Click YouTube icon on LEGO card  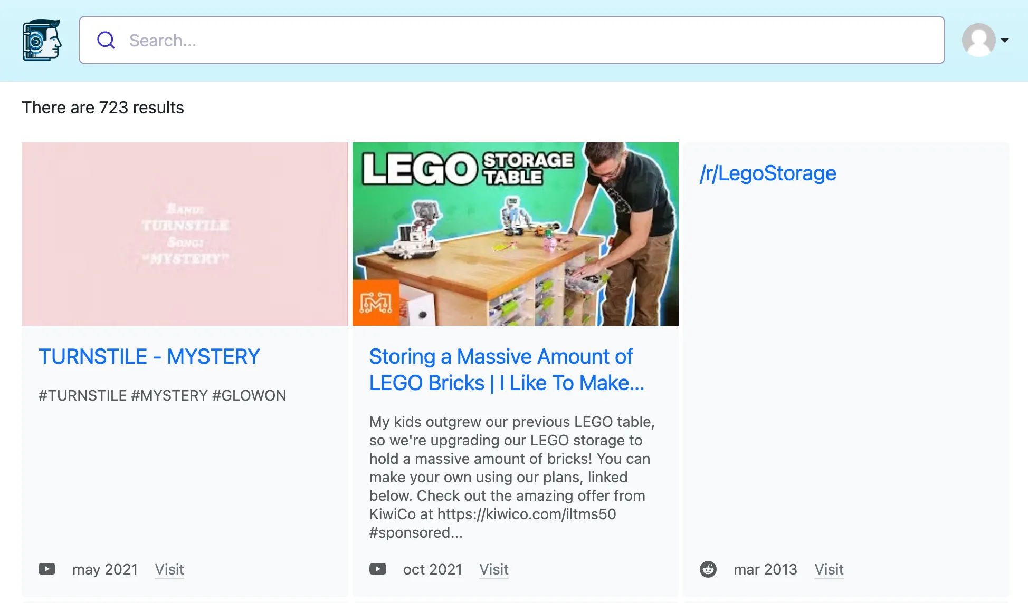(378, 569)
